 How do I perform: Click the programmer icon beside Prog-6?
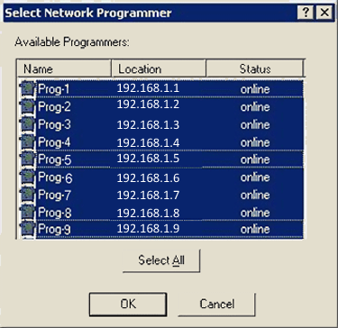(x=28, y=178)
